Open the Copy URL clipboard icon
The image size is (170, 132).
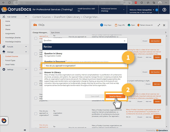tap(116, 25)
